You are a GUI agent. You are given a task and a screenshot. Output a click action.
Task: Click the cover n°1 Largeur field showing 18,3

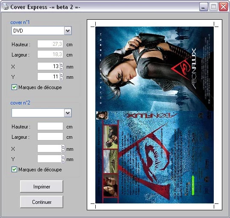[x=50, y=54]
